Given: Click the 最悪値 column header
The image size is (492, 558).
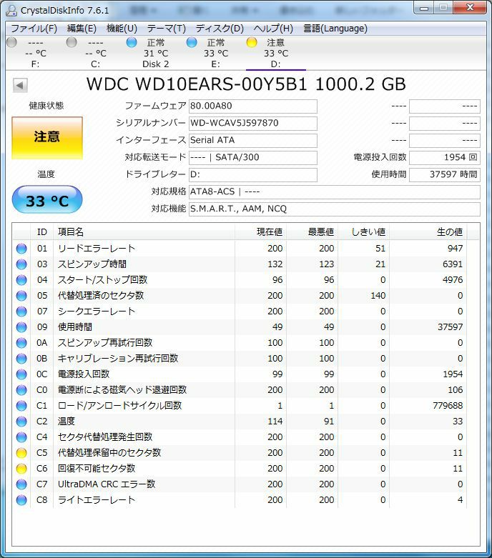Looking at the screenshot, I should [x=313, y=232].
